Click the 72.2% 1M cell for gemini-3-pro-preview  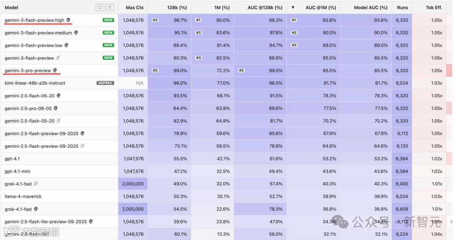tap(213, 70)
